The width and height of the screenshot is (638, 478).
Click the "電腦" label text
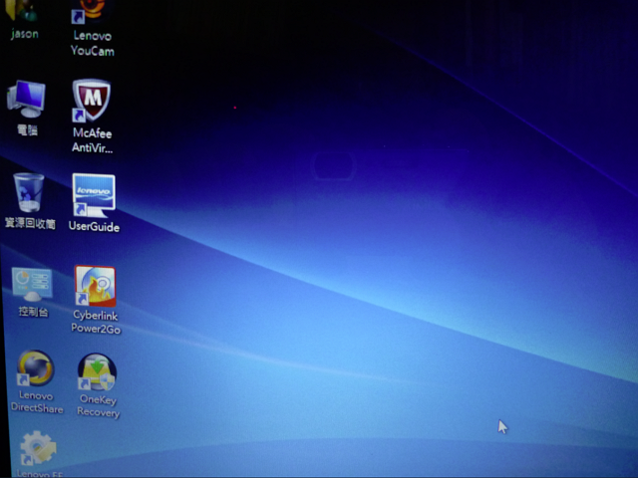point(27,130)
